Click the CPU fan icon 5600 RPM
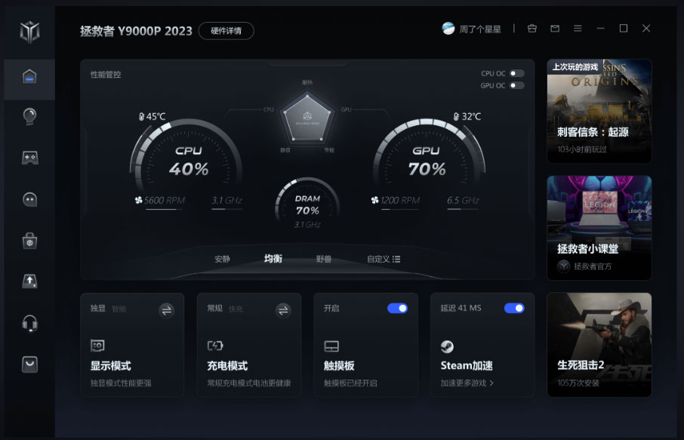The height and width of the screenshot is (440, 684). point(139,200)
